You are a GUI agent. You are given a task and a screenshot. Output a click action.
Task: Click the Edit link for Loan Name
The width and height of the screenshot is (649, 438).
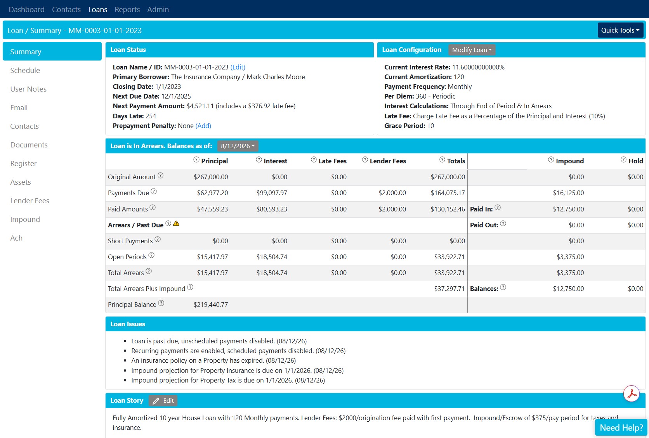(x=238, y=67)
